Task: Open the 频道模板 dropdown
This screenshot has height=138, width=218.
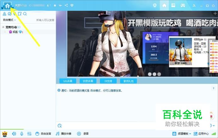Action: [181, 134]
